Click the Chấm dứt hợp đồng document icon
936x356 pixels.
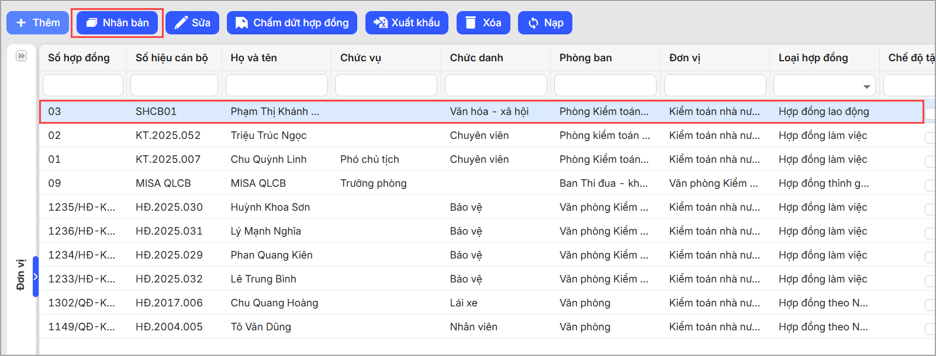[x=241, y=23]
